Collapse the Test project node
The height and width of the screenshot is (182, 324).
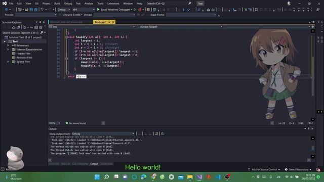pos(5,41)
